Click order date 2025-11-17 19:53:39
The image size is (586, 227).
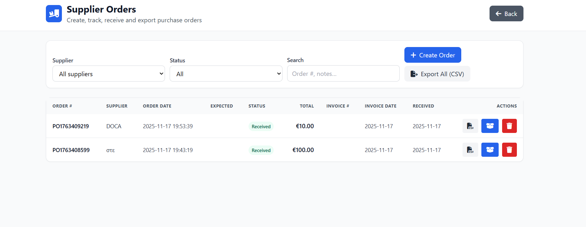click(x=168, y=126)
